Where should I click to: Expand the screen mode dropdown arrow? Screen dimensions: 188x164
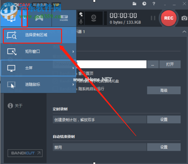coord(24,18)
